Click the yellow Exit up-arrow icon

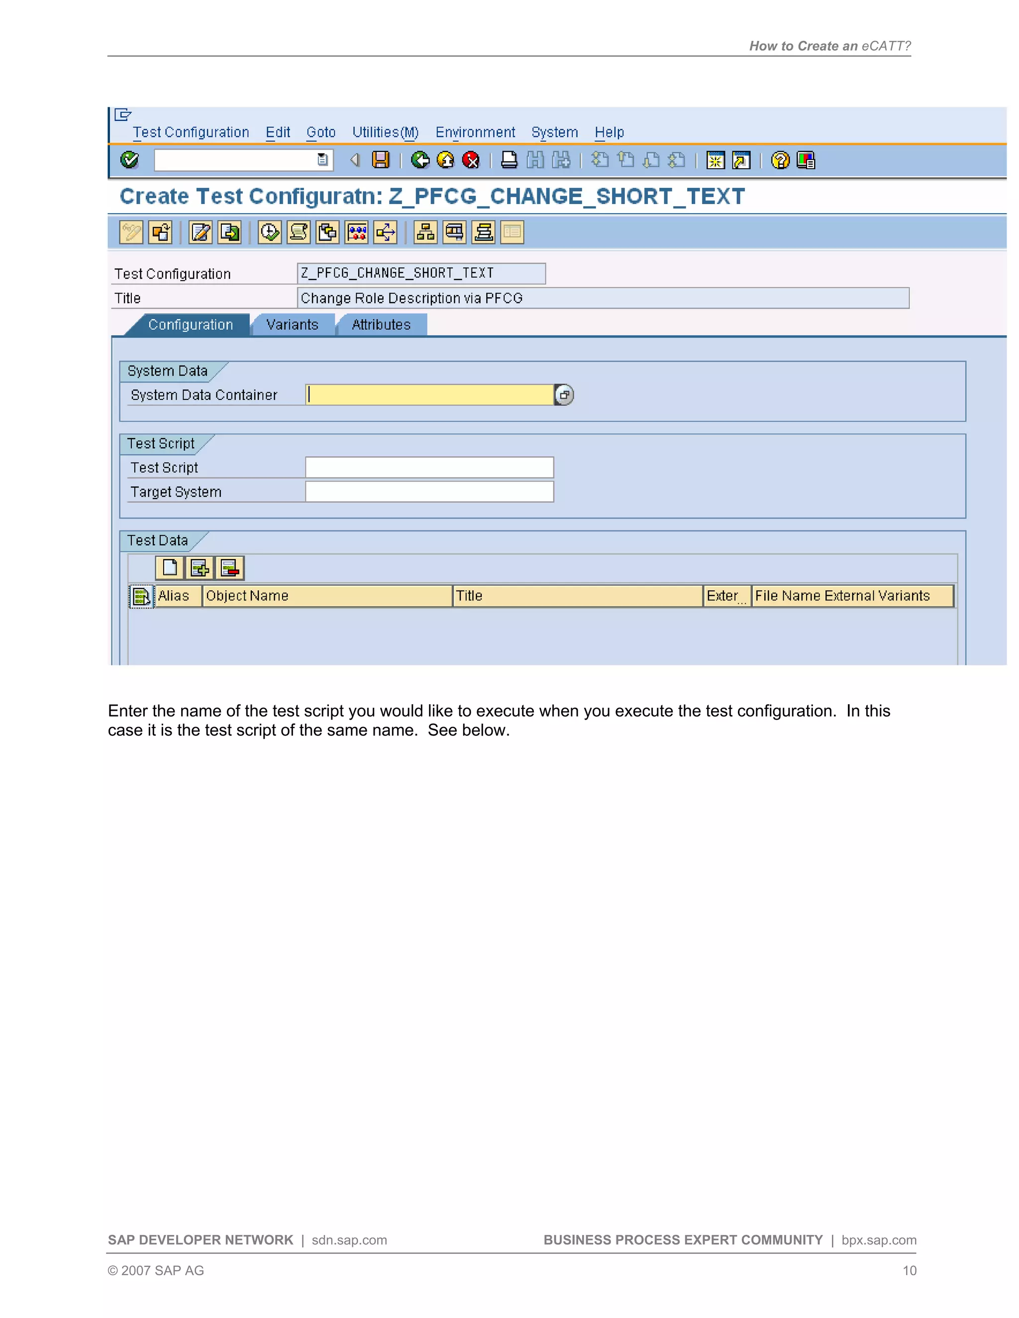(x=445, y=160)
